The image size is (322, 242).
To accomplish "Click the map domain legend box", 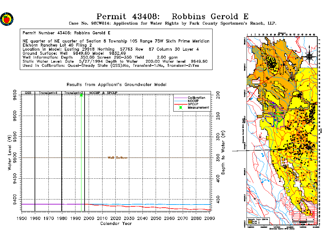I will 258,221.
